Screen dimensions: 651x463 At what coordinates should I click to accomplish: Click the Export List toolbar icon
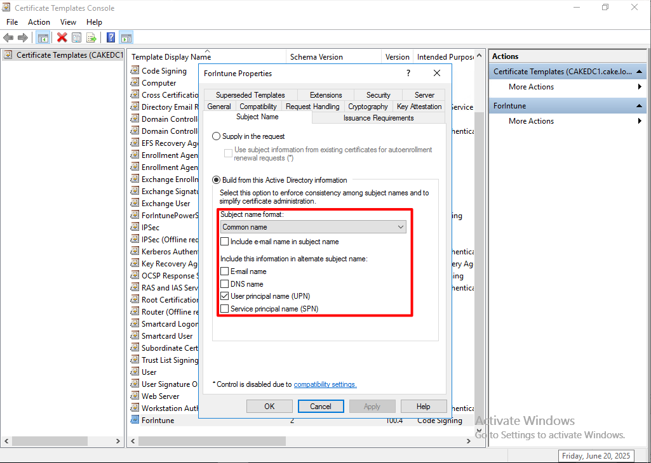[91, 37]
